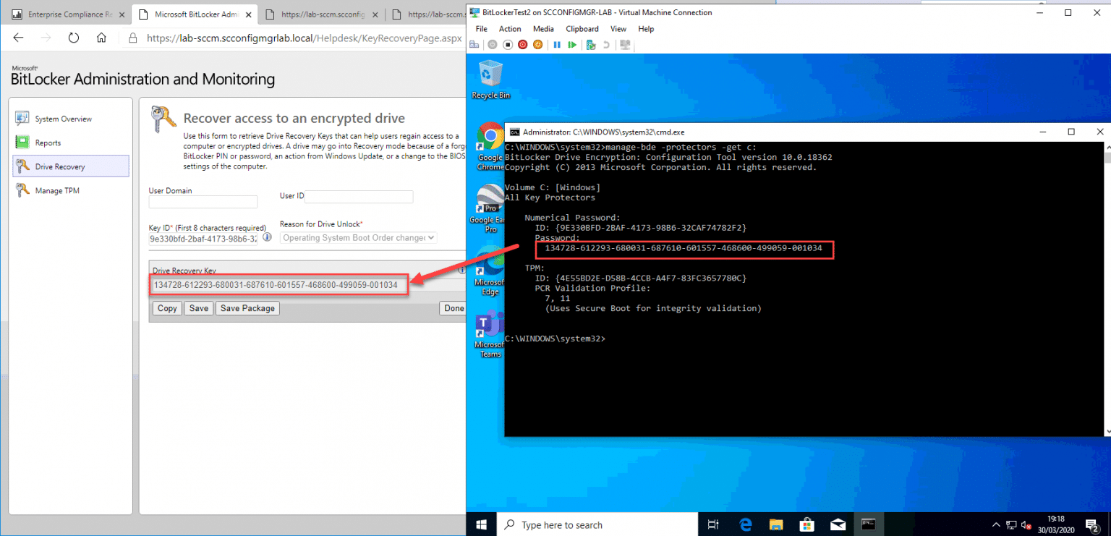Revert the virtual machine via the toolbar
Screen dimensions: 1111x536
pyautogui.click(x=606, y=44)
